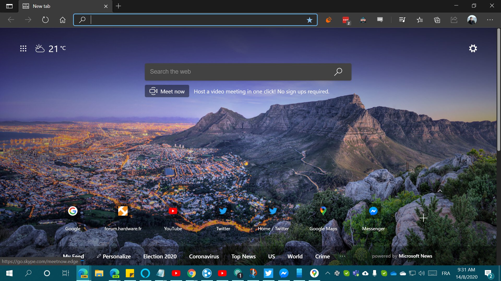Select the Coronavirus news tab
This screenshot has width=501, height=281.
click(204, 256)
